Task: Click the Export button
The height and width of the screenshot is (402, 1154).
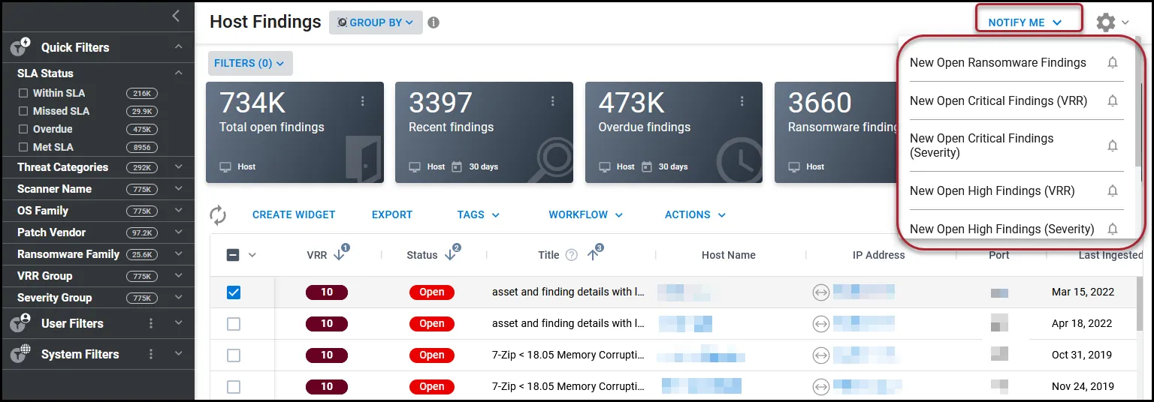Action: (392, 214)
